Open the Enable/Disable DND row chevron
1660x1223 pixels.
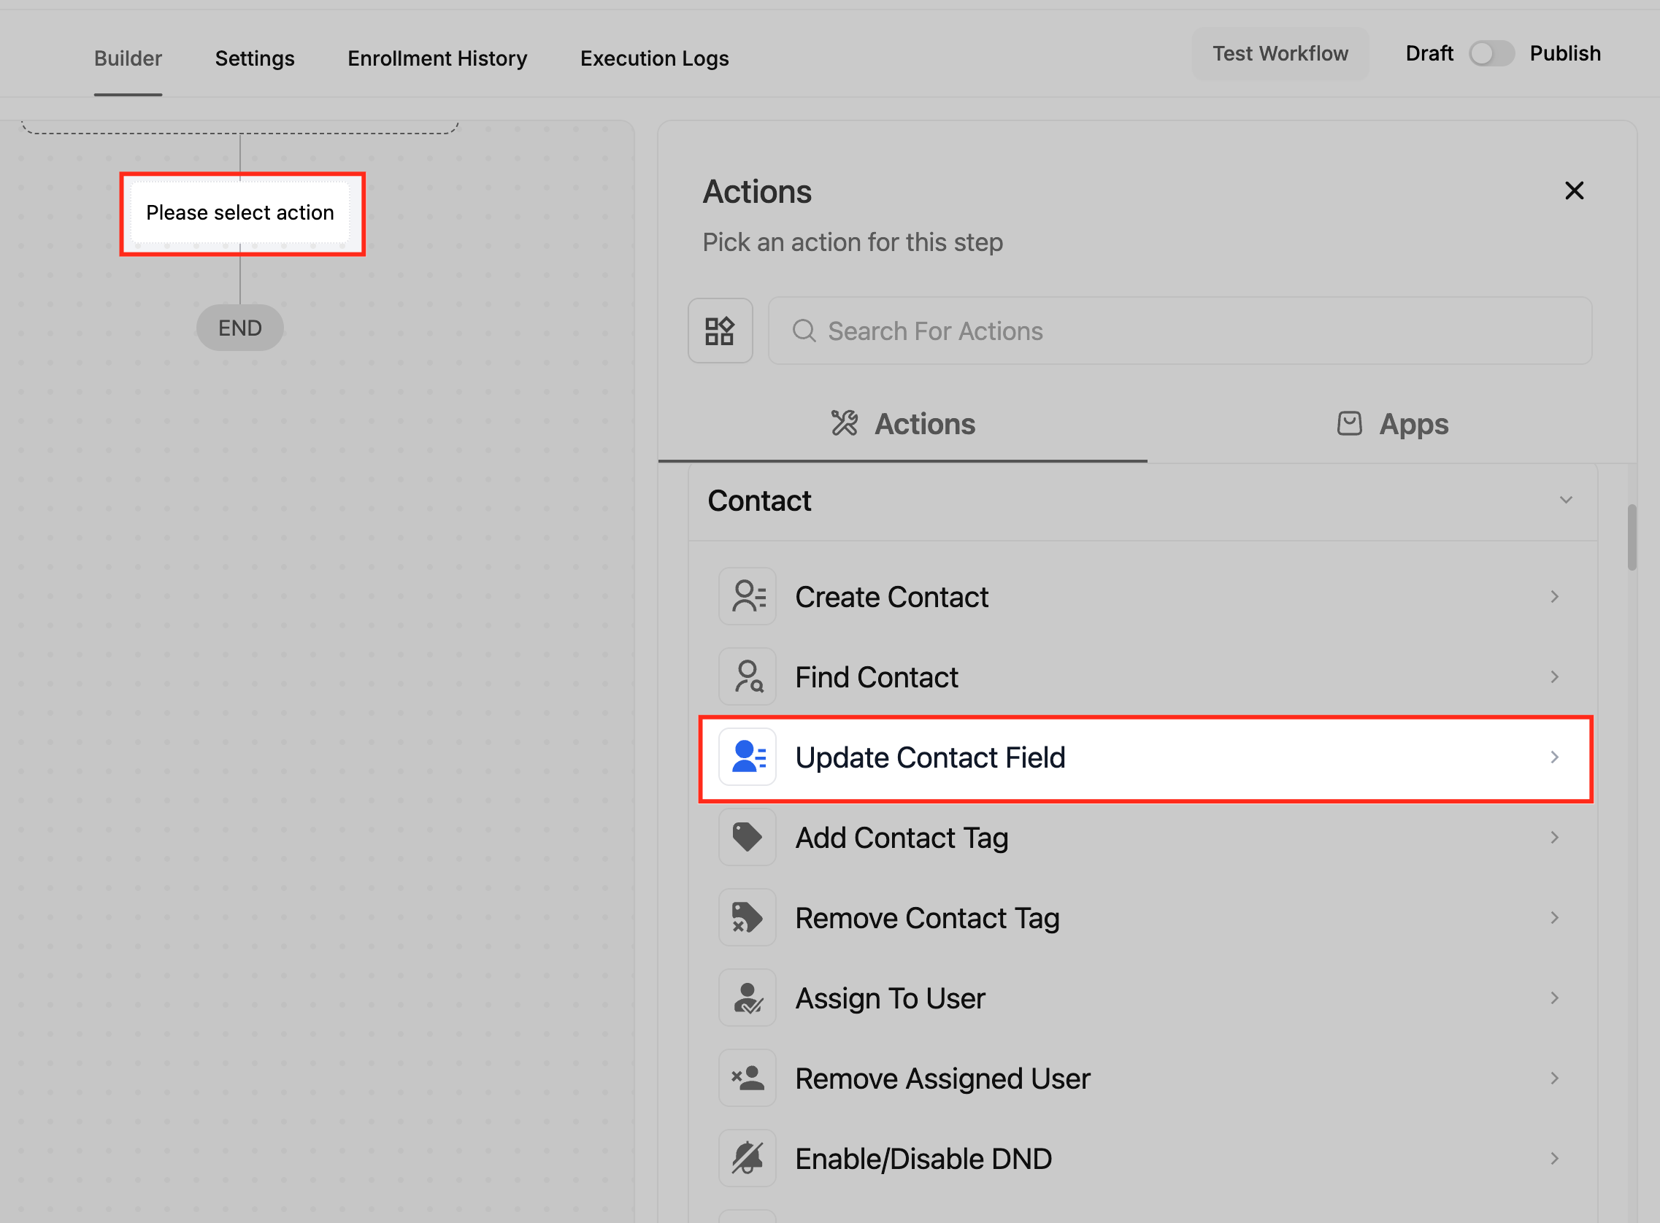(1554, 1158)
